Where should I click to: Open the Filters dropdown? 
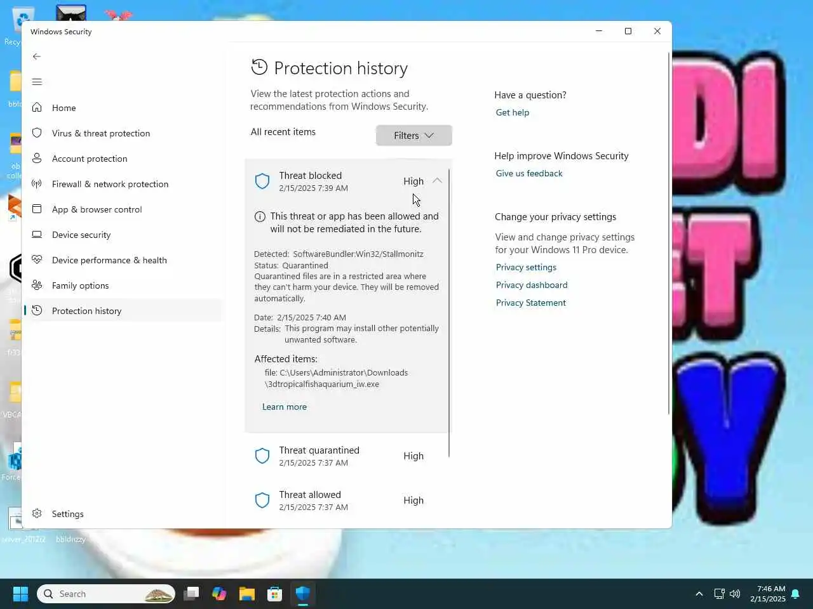pos(414,135)
